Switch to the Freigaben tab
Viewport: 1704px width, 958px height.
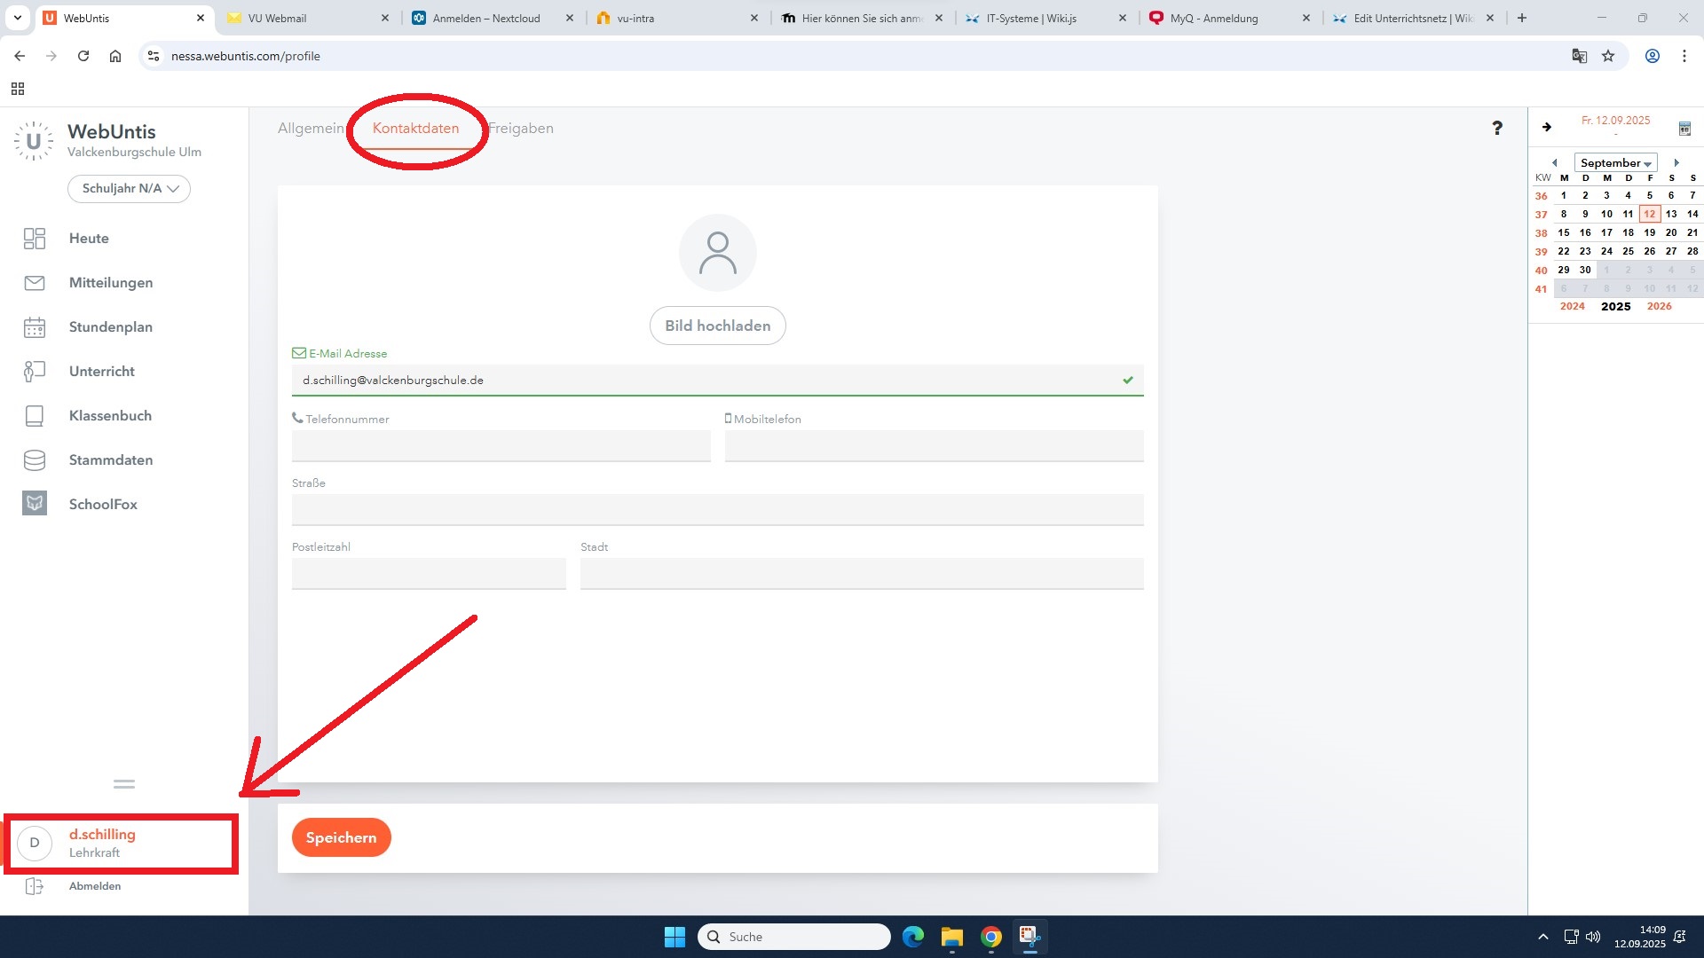(521, 129)
